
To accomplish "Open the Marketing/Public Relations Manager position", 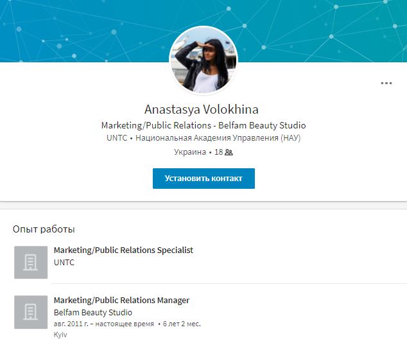I will pos(121,300).
